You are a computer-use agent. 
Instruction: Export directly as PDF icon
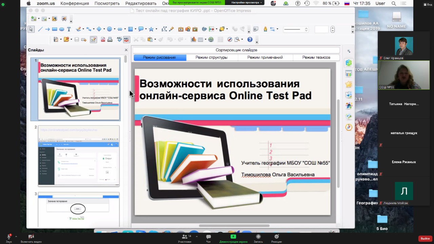[x=102, y=40]
